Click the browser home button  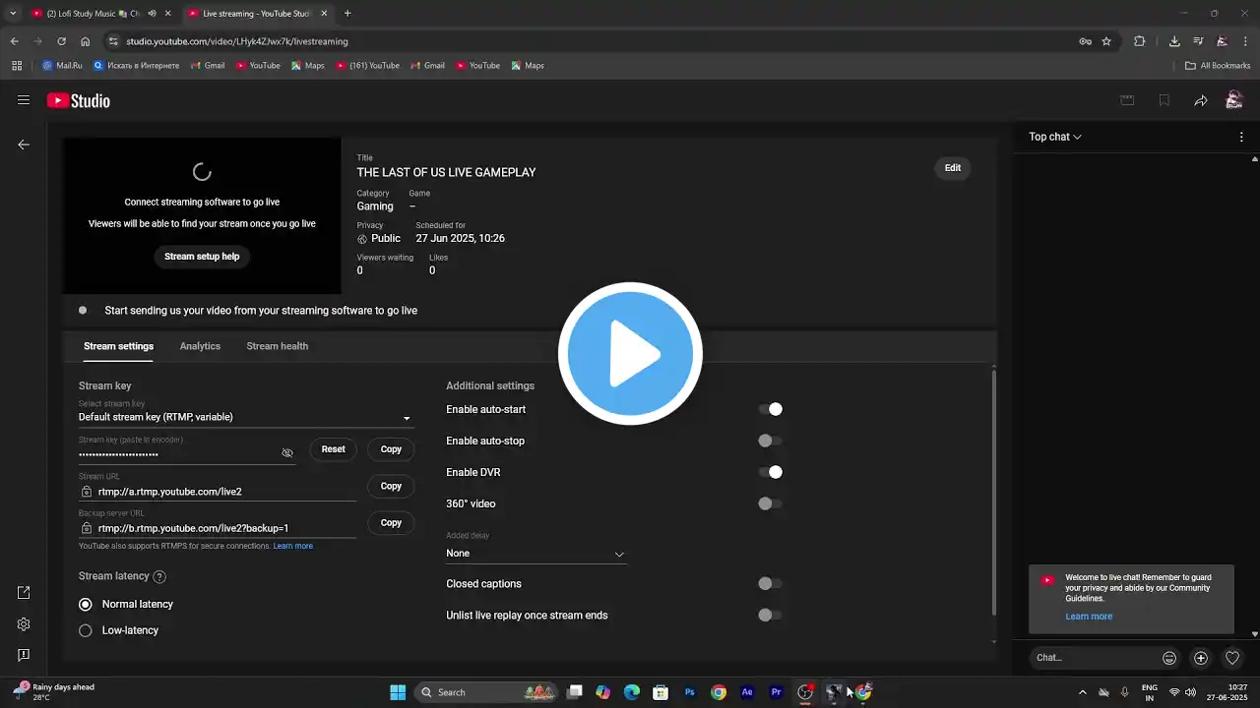[x=86, y=41]
